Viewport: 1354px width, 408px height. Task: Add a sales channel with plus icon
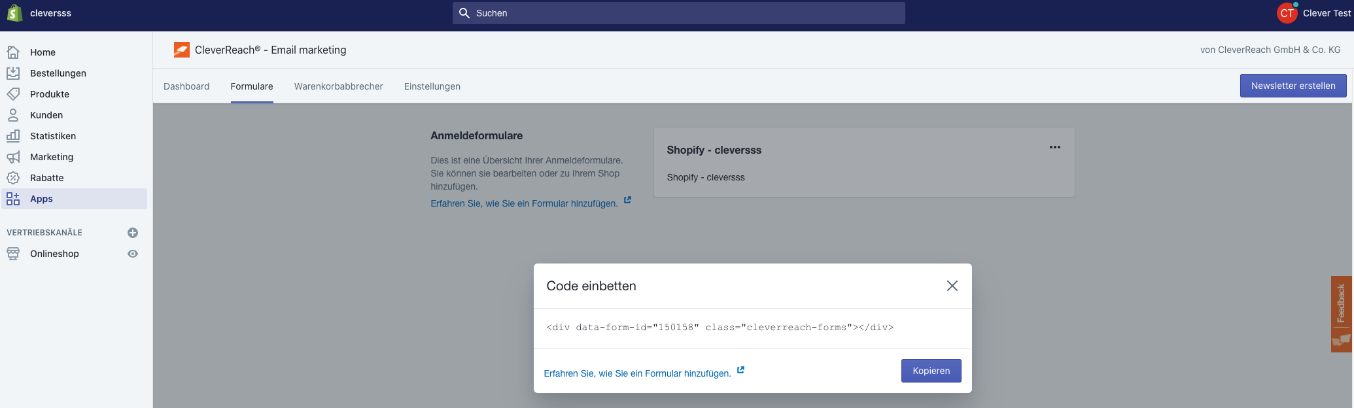(133, 233)
